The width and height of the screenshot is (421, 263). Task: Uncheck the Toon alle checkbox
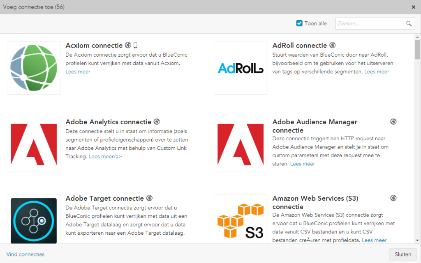[x=299, y=23]
